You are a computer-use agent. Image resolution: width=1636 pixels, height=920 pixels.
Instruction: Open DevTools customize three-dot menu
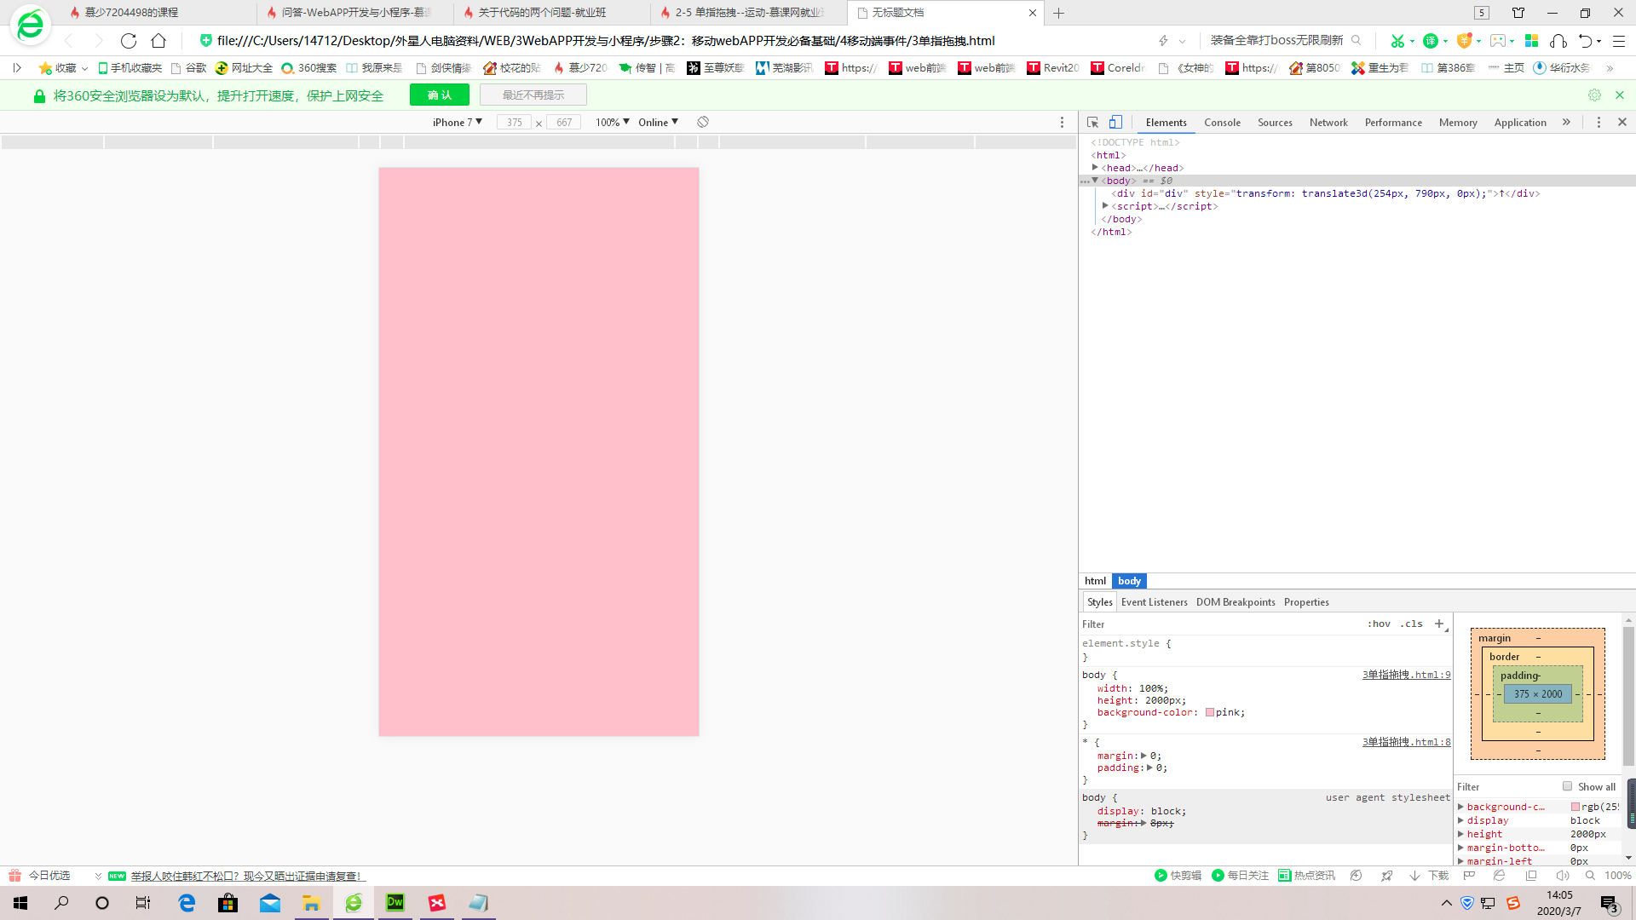click(1599, 123)
